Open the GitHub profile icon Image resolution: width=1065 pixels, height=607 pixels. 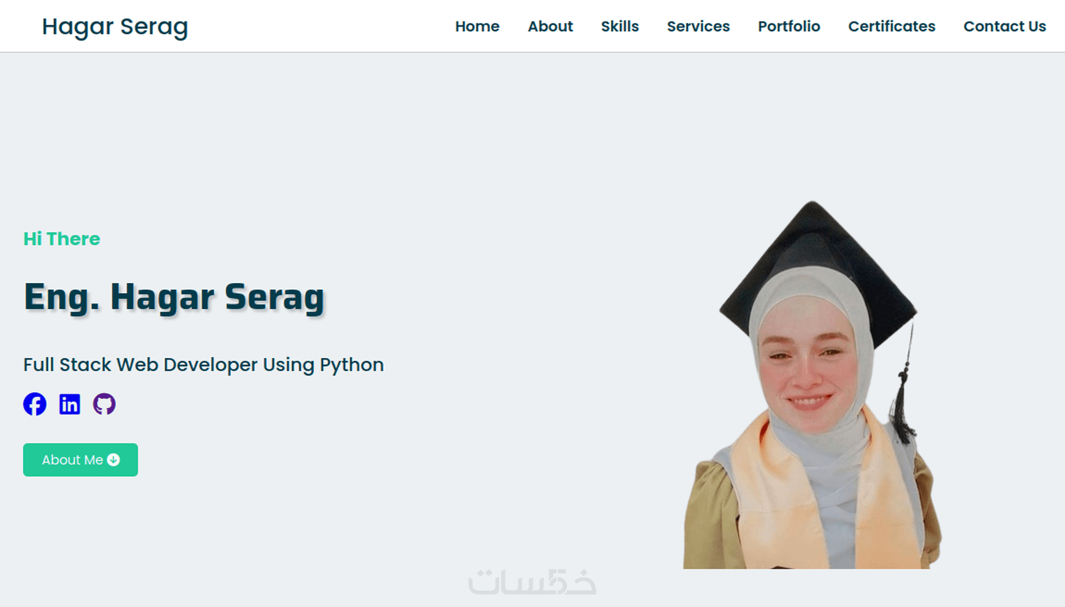pos(105,404)
